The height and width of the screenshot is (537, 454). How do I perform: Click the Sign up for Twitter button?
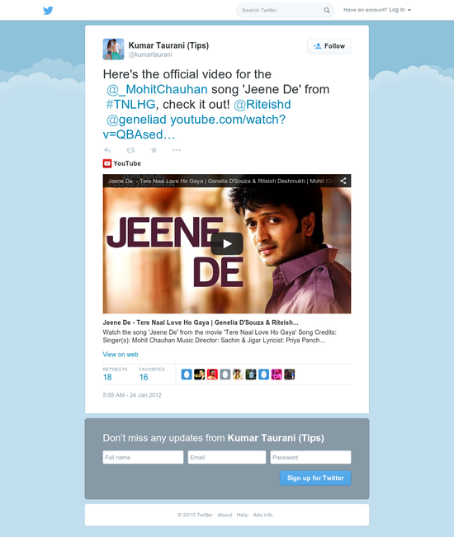[x=315, y=478]
